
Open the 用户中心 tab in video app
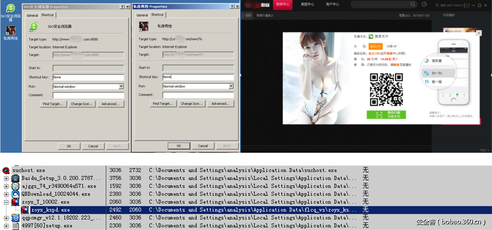[x=333, y=4]
